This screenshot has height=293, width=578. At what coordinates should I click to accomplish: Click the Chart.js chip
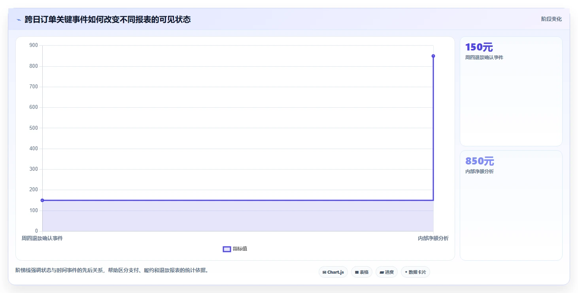coord(333,272)
